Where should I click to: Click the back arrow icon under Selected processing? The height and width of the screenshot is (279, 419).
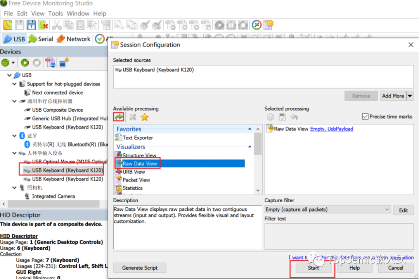(294, 117)
